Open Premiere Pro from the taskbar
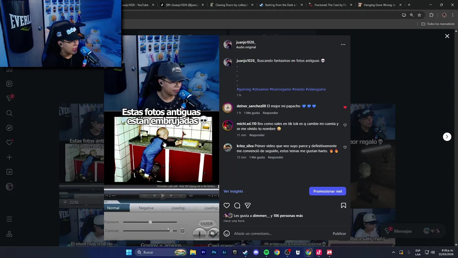 pyautogui.click(x=204, y=252)
